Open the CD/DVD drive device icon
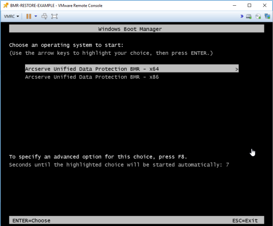The width and height of the screenshot is (273, 226). coord(258,16)
